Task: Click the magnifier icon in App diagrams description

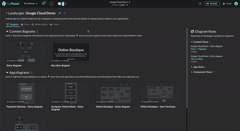Action: pyautogui.click(x=49, y=77)
